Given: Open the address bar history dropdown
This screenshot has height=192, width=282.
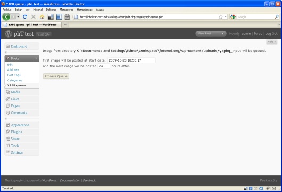Looking at the screenshot, I should [226, 17].
